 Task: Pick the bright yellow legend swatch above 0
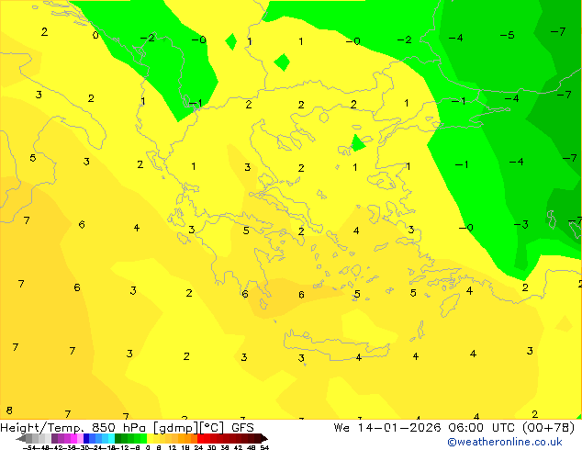tap(150, 438)
